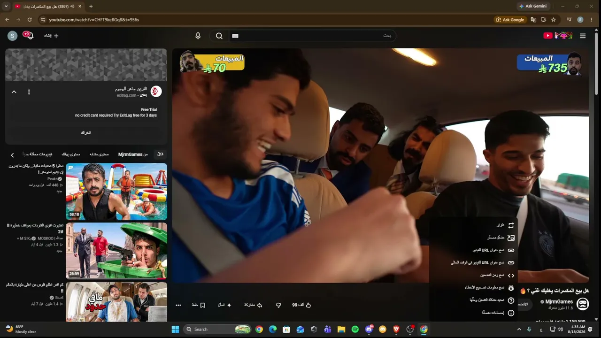Open the 26:59 green trash bin thumbnail
Image resolution: width=601 pixels, height=338 pixels.
[116, 251]
